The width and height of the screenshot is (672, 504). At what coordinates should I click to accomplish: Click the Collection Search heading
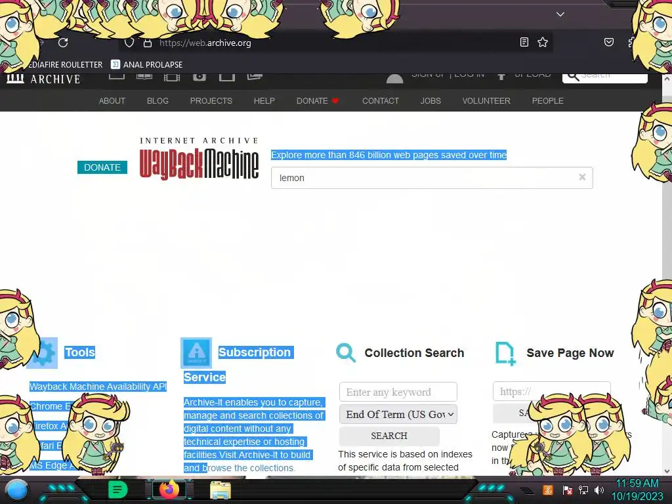pos(415,352)
